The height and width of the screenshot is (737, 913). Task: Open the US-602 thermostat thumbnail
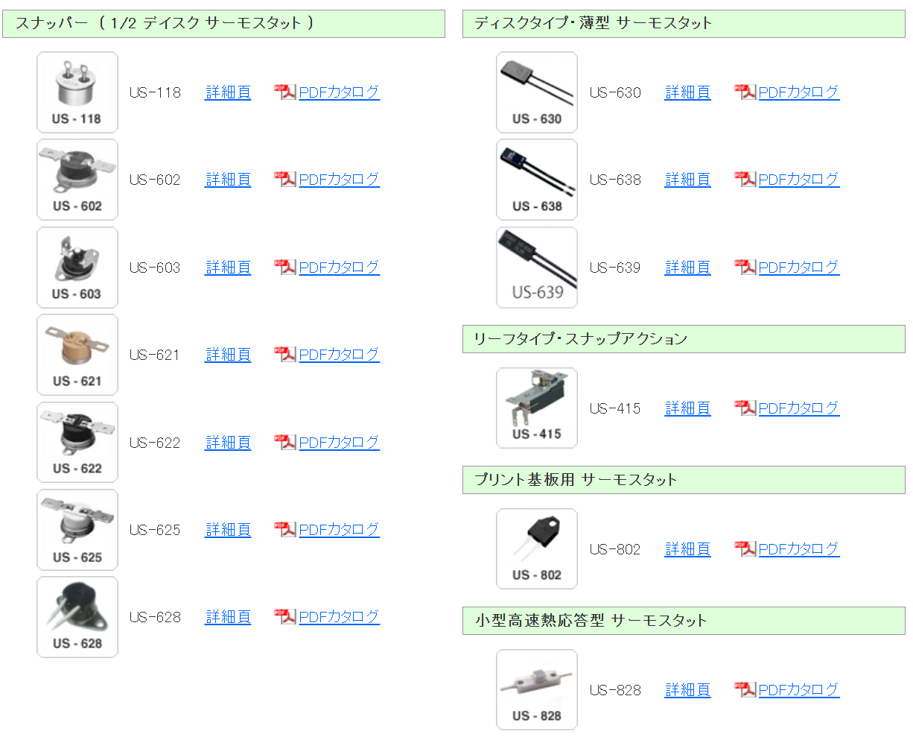(77, 180)
